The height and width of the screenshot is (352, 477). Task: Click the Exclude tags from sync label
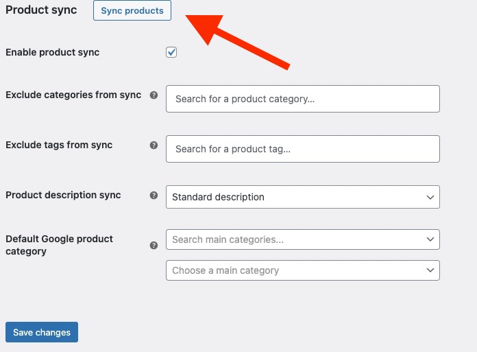(59, 145)
